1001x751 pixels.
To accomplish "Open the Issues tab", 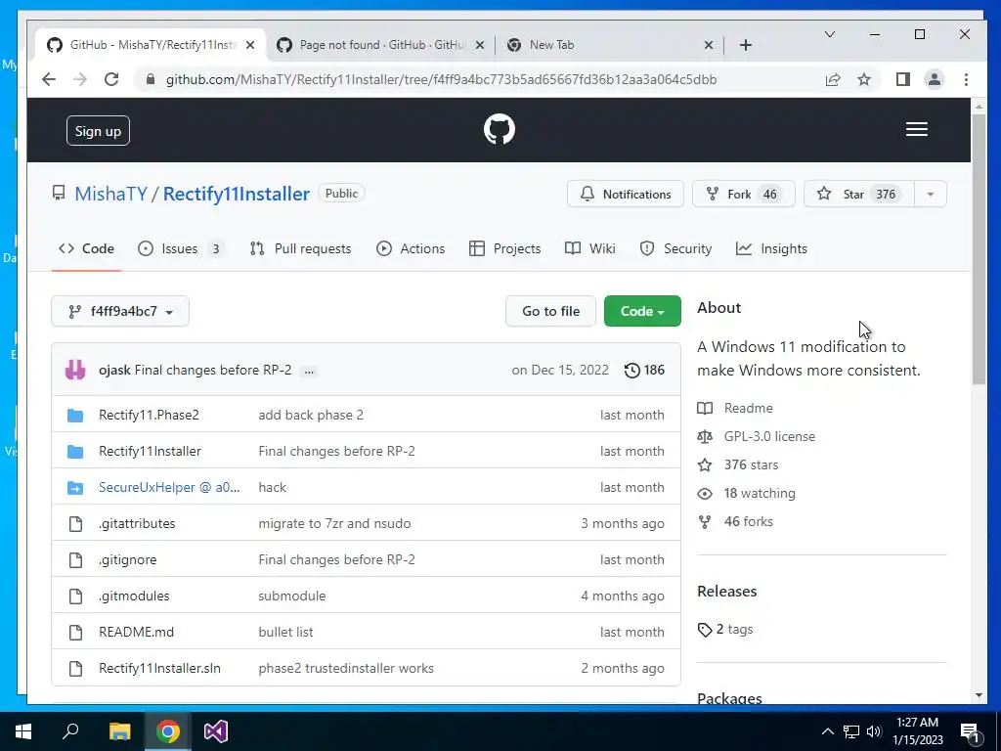I will point(181,249).
